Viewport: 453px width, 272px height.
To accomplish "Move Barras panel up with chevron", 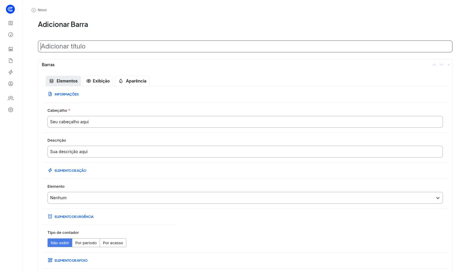I will point(434,65).
